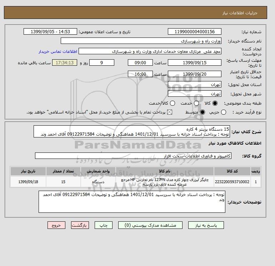The image size is (275, 266).
Task: Select the خدمت radio button
Action: (x=196, y=103)
